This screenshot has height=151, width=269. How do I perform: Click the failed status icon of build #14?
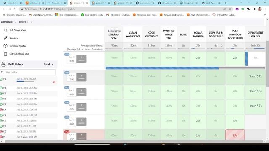click(x=1, y=110)
